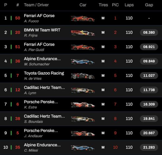Click the #6 Porsche Penske car image

point(83,105)
